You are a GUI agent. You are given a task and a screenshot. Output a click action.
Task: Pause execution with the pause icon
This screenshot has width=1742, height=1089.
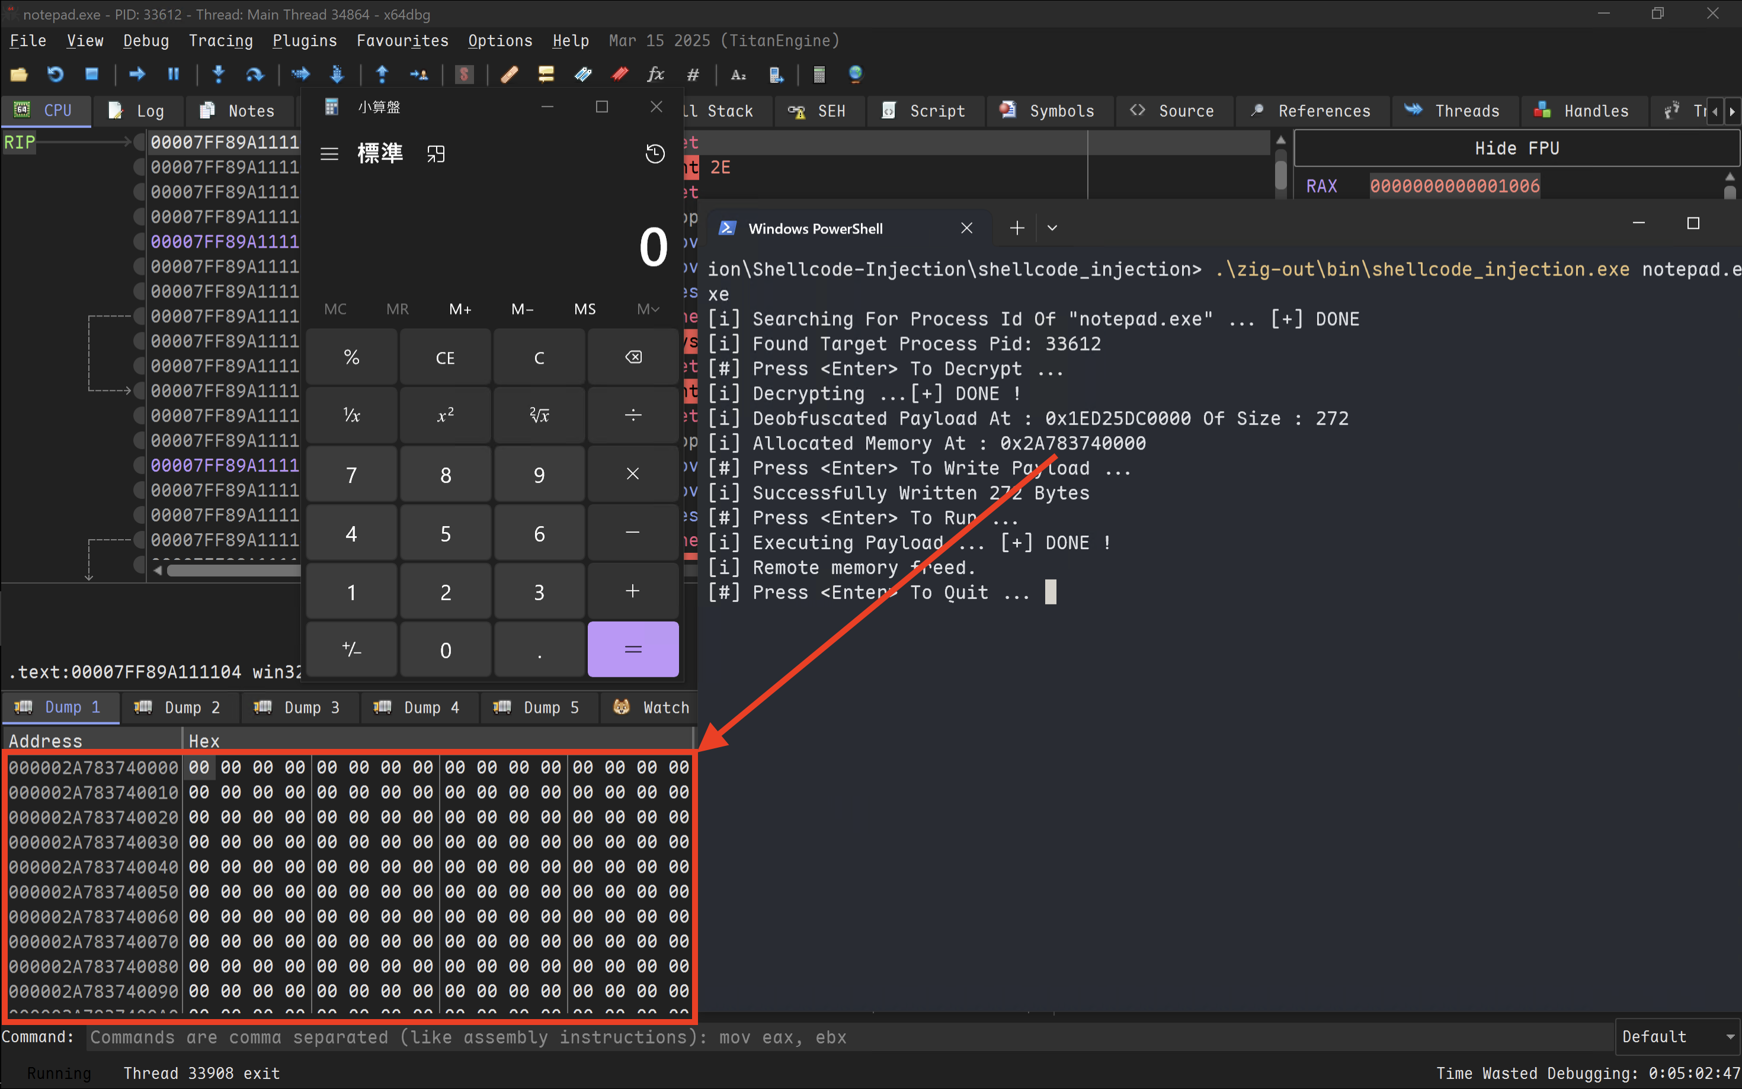pos(174,74)
